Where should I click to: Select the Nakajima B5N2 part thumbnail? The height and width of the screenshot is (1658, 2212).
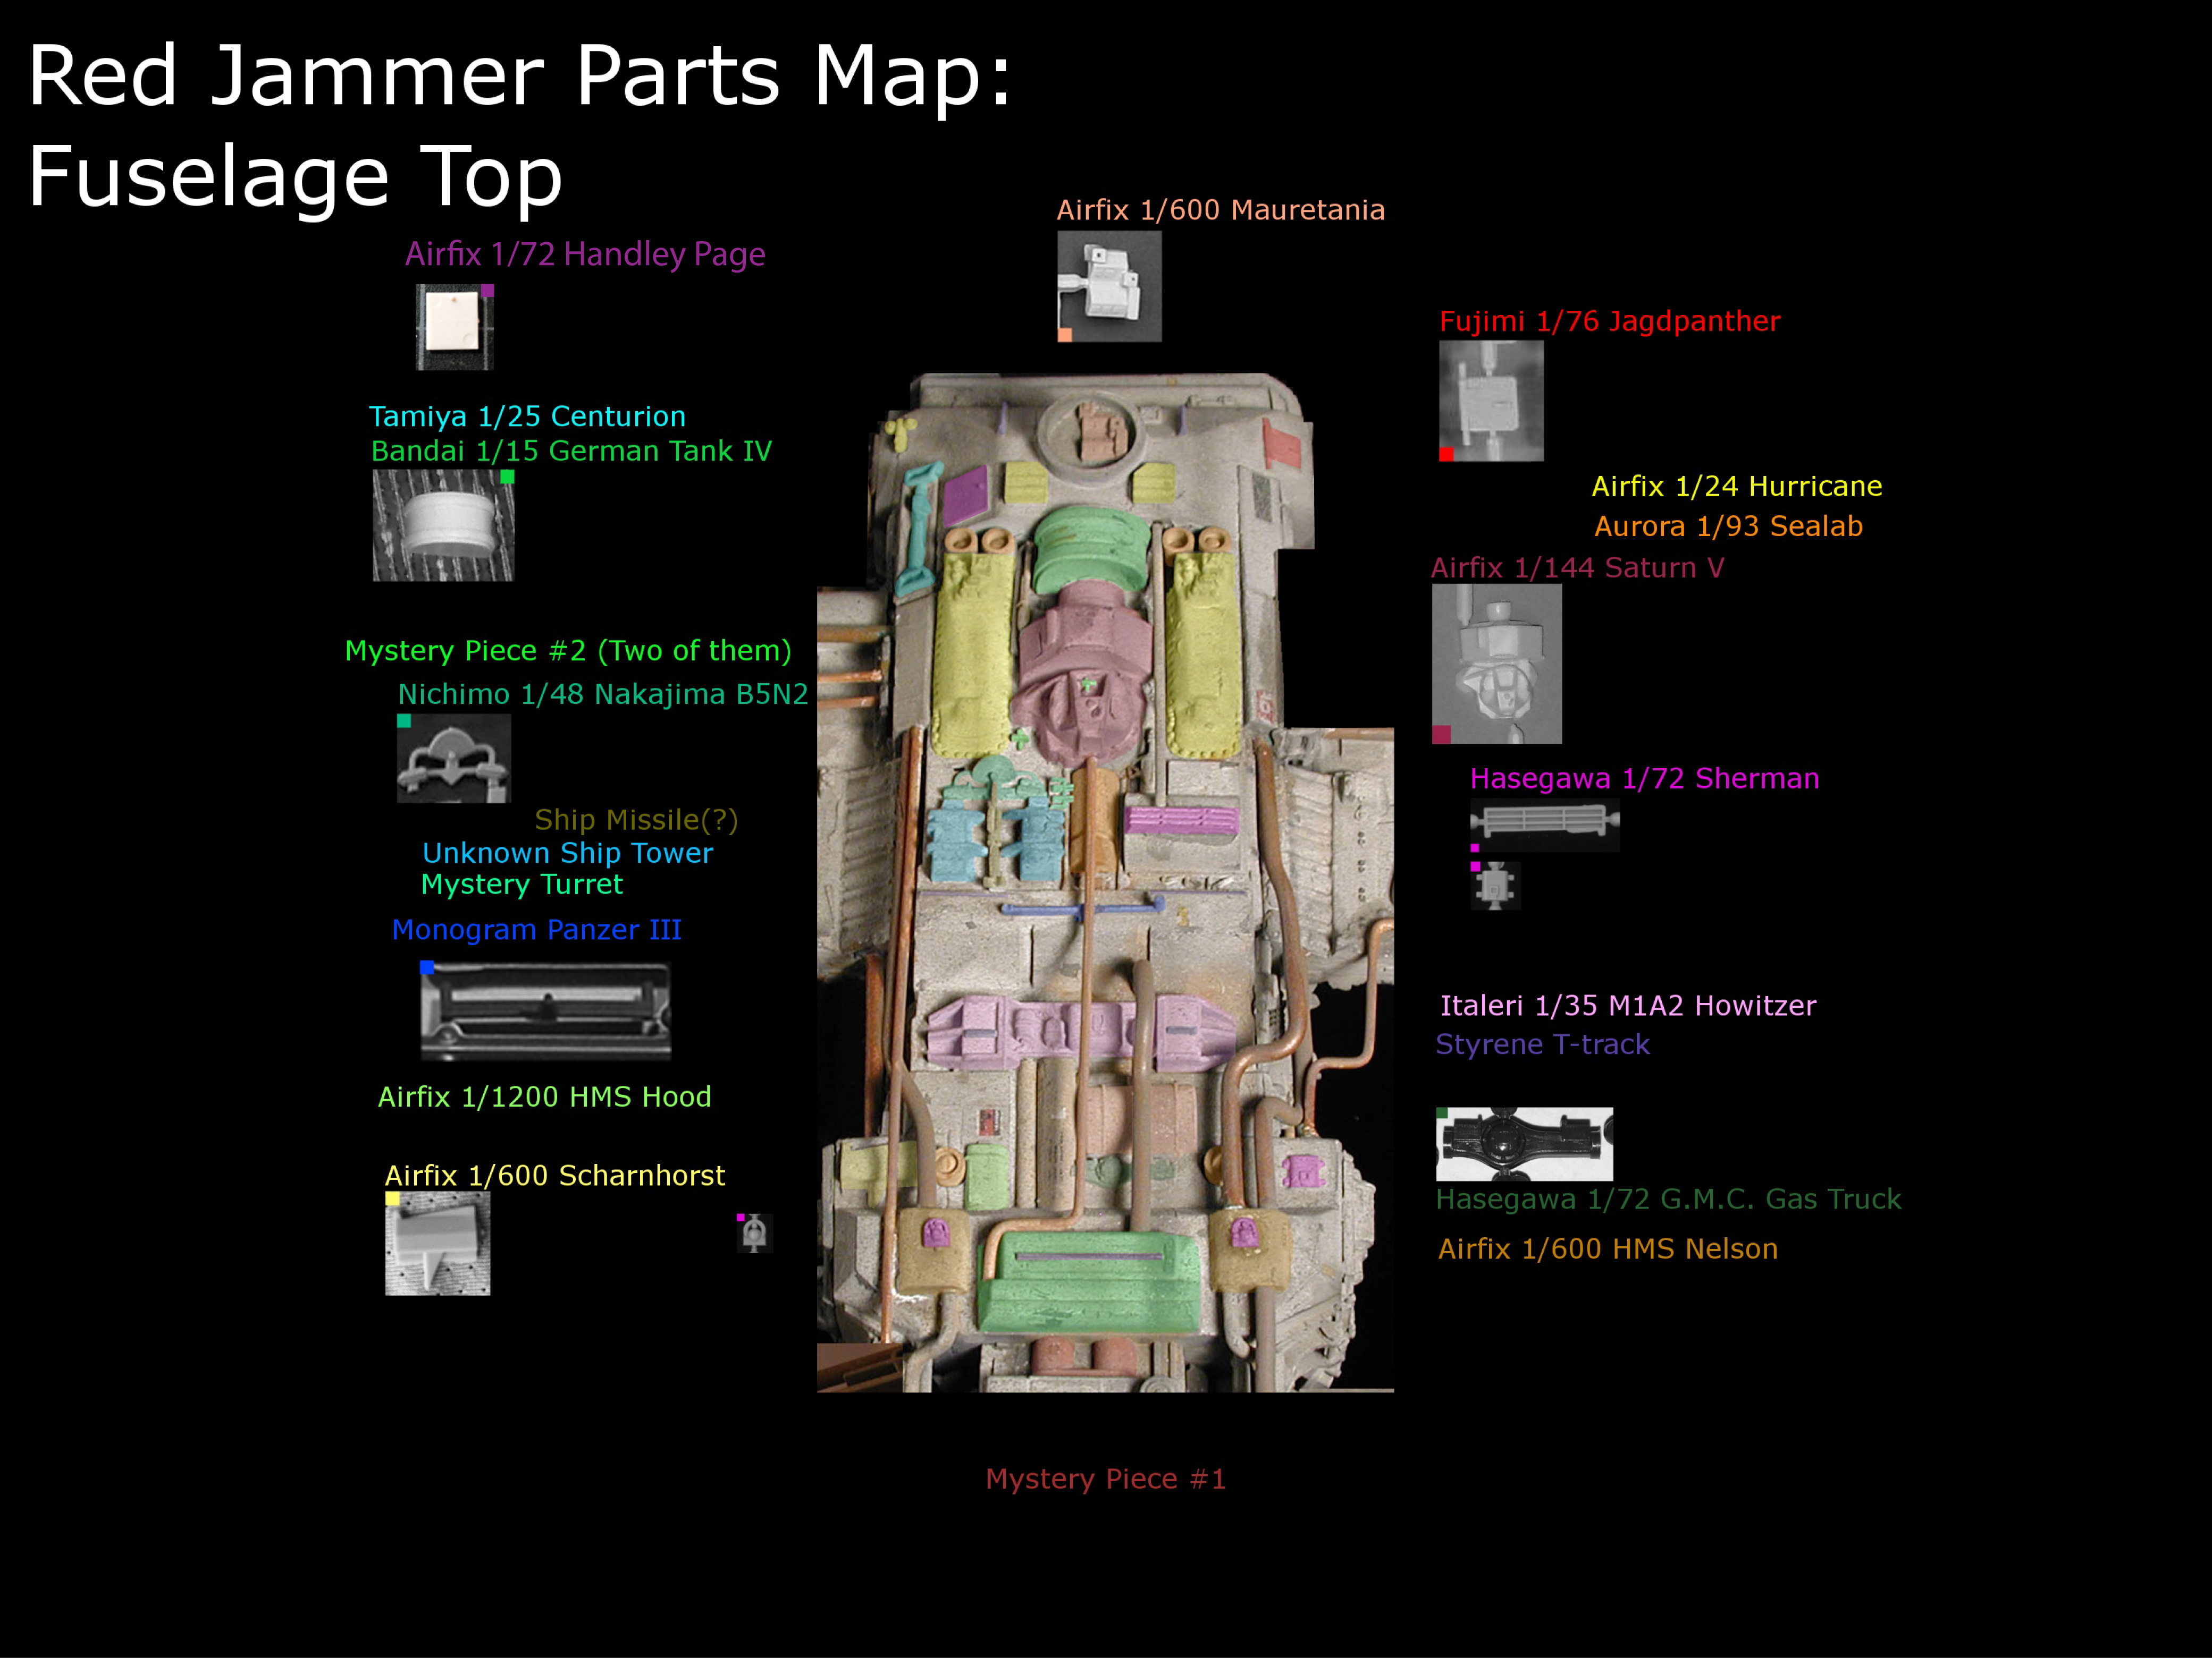[x=454, y=758]
